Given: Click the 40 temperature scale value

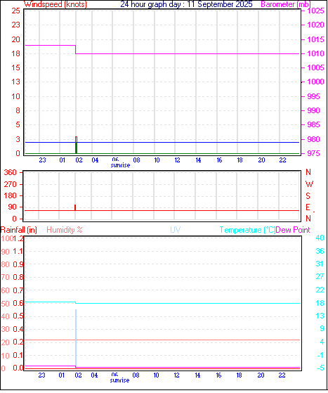Looking at the screenshot, I should [x=320, y=238].
